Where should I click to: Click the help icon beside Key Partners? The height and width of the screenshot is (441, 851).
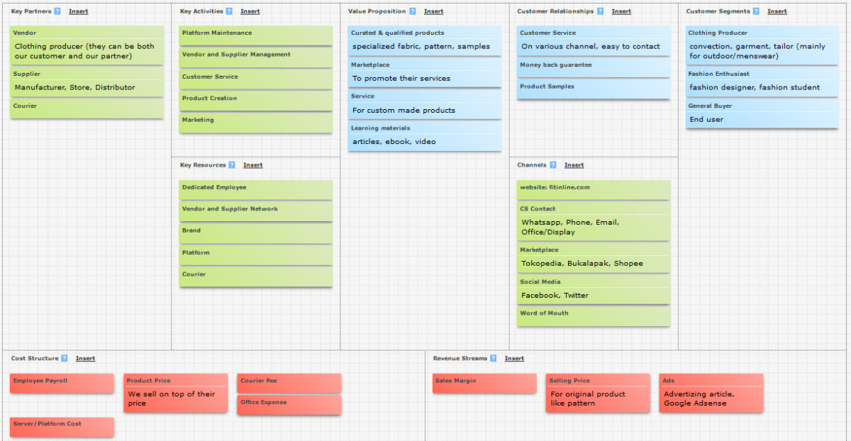[57, 11]
